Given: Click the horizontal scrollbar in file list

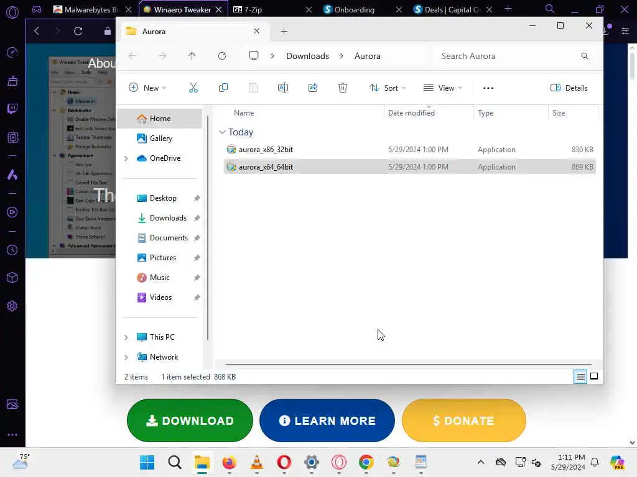Looking at the screenshot, I should (408, 364).
